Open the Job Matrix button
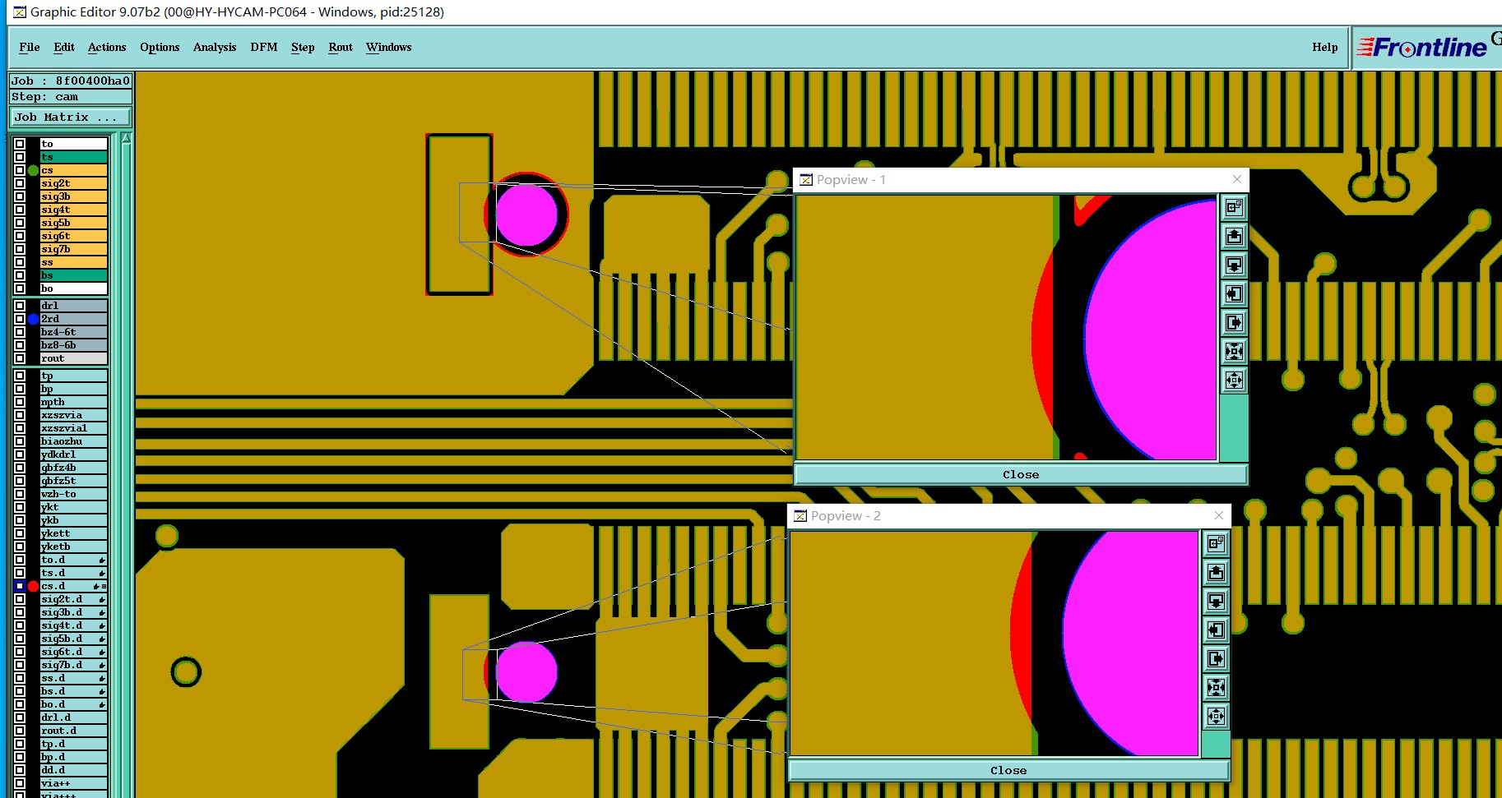Image resolution: width=1502 pixels, height=798 pixels. point(70,118)
